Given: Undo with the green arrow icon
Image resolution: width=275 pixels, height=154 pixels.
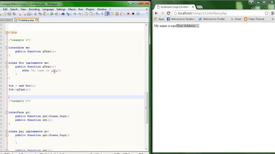Looking at the screenshot, I should coord(52,14).
